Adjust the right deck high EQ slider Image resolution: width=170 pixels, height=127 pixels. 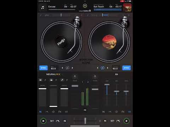[x=126, y=91]
